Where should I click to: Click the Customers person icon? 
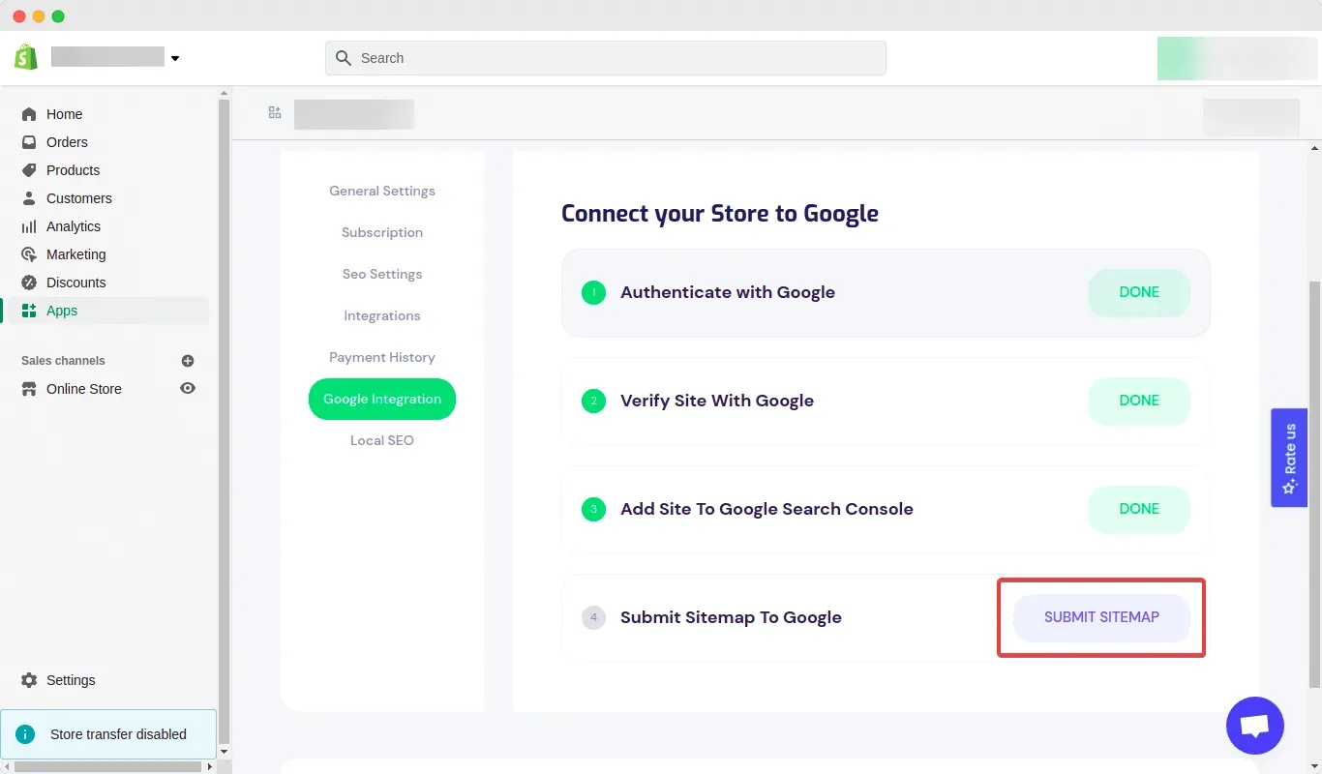(29, 198)
